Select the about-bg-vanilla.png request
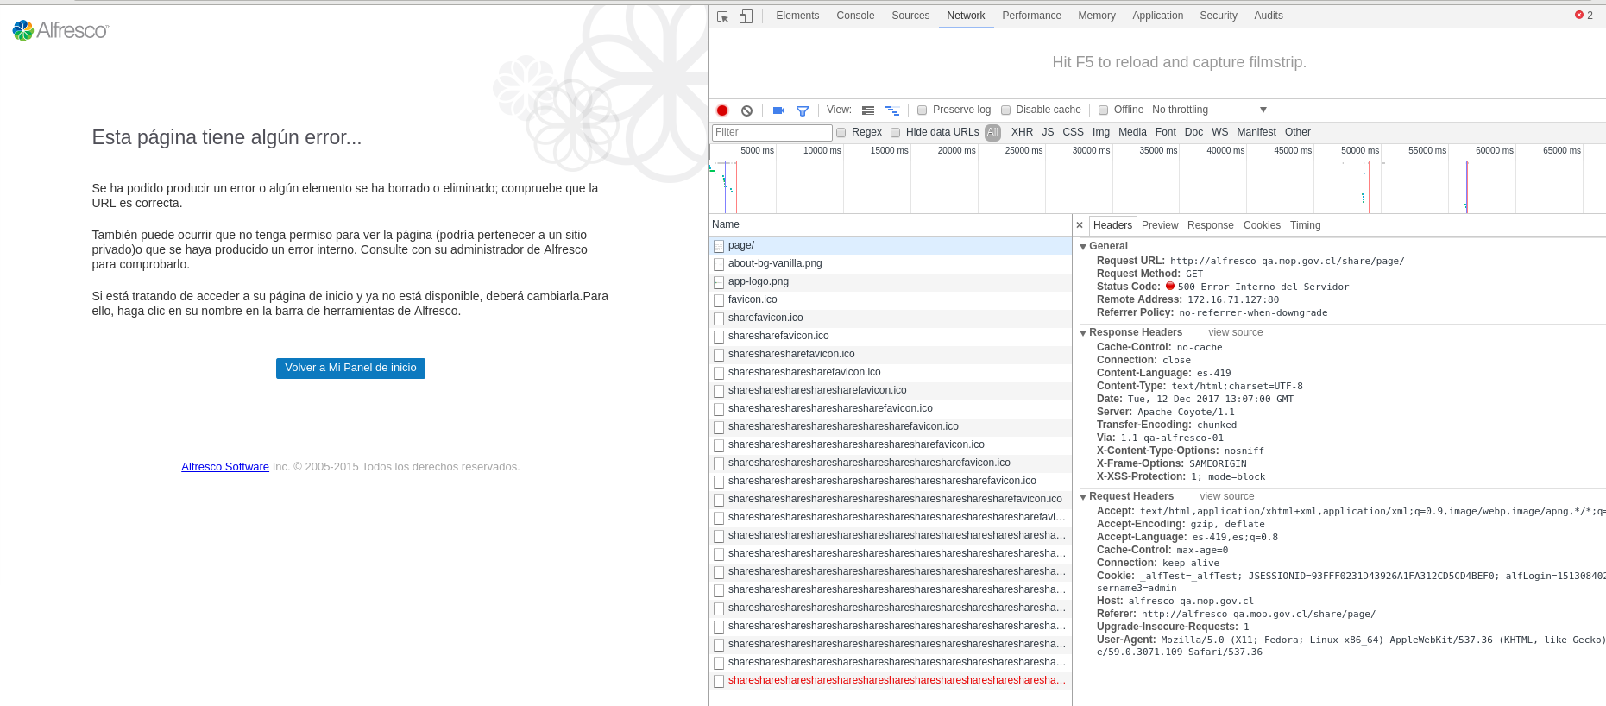The height and width of the screenshot is (706, 1606). [774, 263]
